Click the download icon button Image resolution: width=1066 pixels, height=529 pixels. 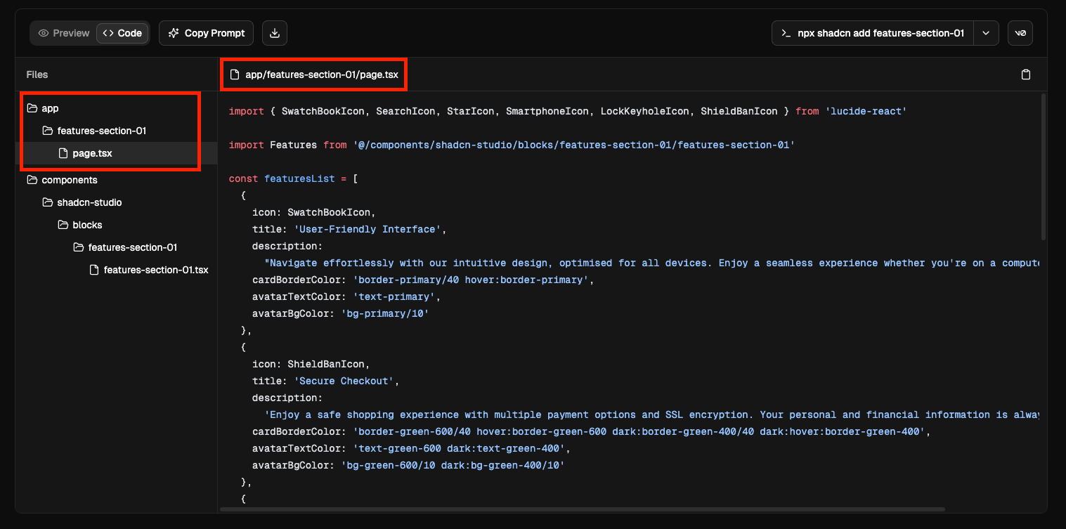[275, 33]
